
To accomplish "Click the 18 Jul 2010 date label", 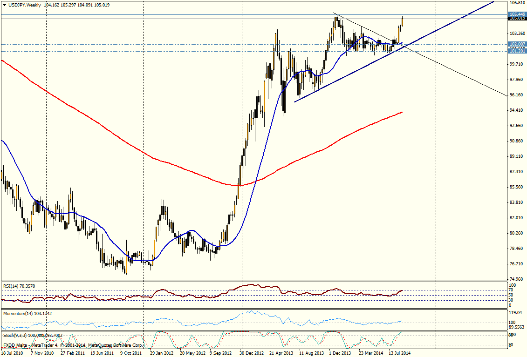I will 13,353.
